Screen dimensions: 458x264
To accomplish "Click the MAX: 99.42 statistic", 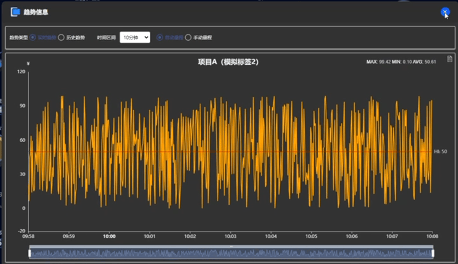I will pyautogui.click(x=378, y=62).
